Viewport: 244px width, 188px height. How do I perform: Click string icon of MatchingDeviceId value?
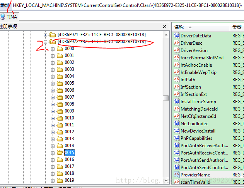tap(177, 109)
